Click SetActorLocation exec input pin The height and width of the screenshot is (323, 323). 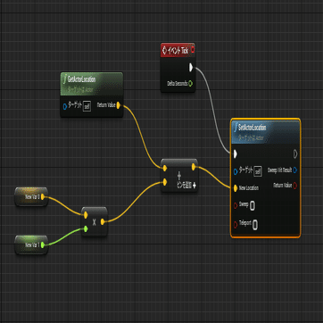coord(236,153)
